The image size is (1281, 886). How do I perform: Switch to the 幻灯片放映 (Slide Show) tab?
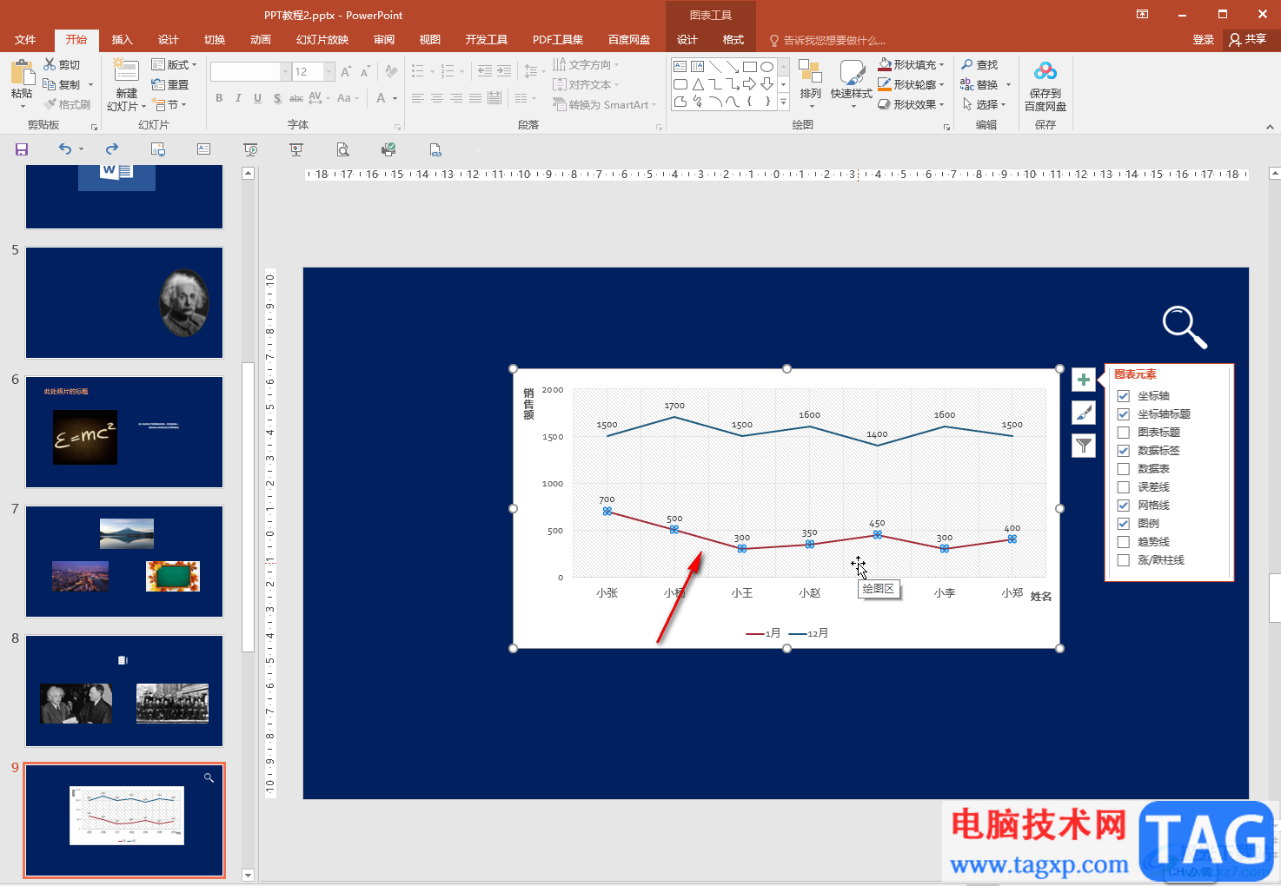322,40
